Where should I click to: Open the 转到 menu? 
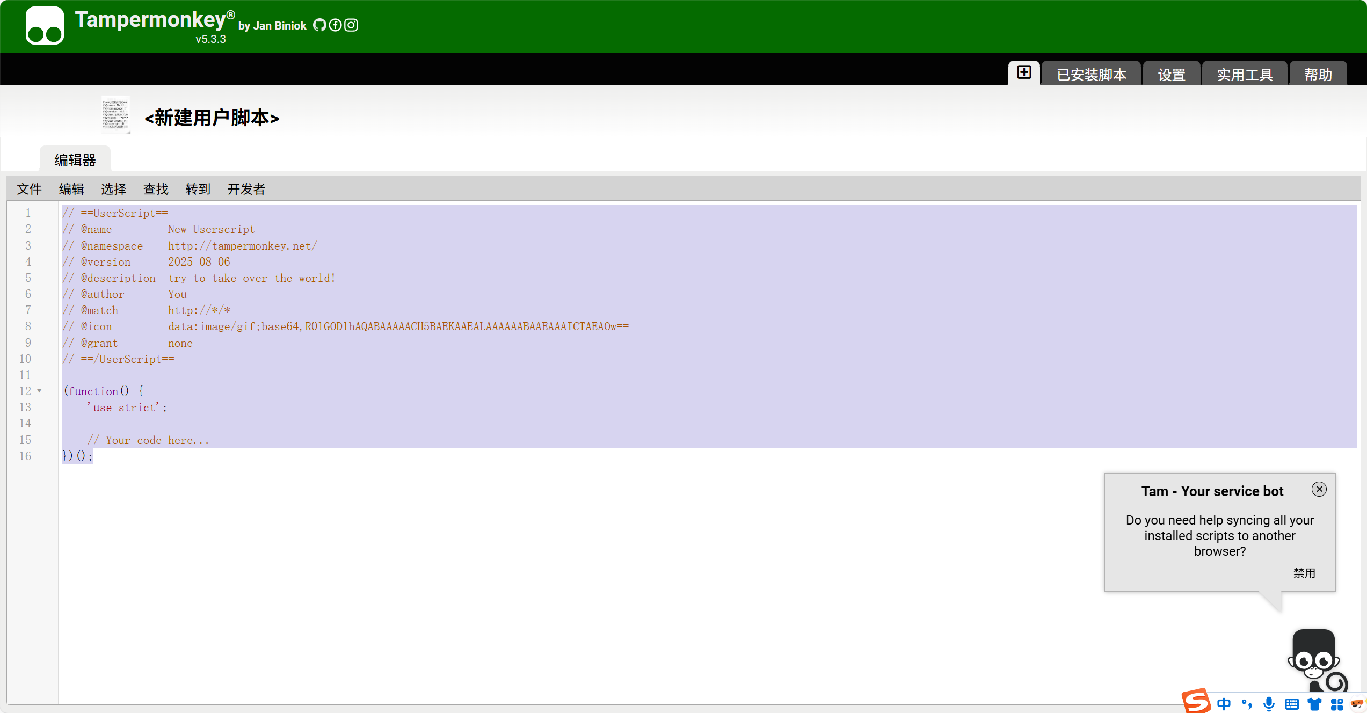(x=198, y=189)
